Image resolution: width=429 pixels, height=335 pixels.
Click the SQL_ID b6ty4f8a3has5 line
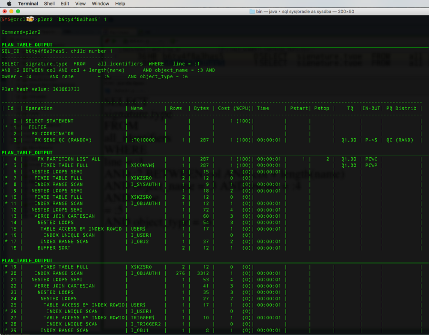click(x=38, y=51)
